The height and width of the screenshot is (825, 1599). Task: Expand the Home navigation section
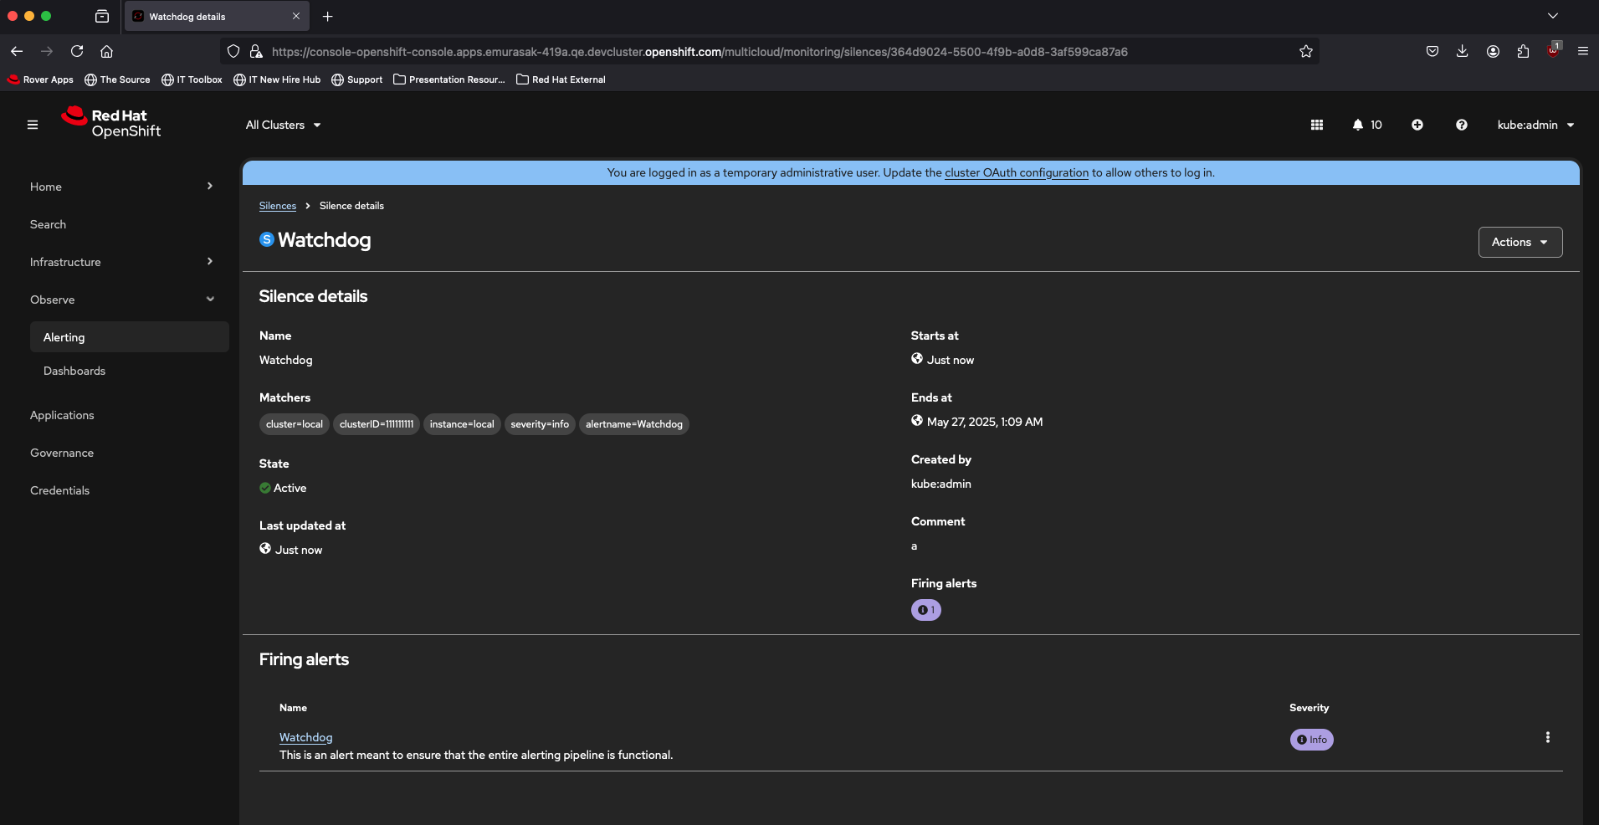(x=122, y=187)
